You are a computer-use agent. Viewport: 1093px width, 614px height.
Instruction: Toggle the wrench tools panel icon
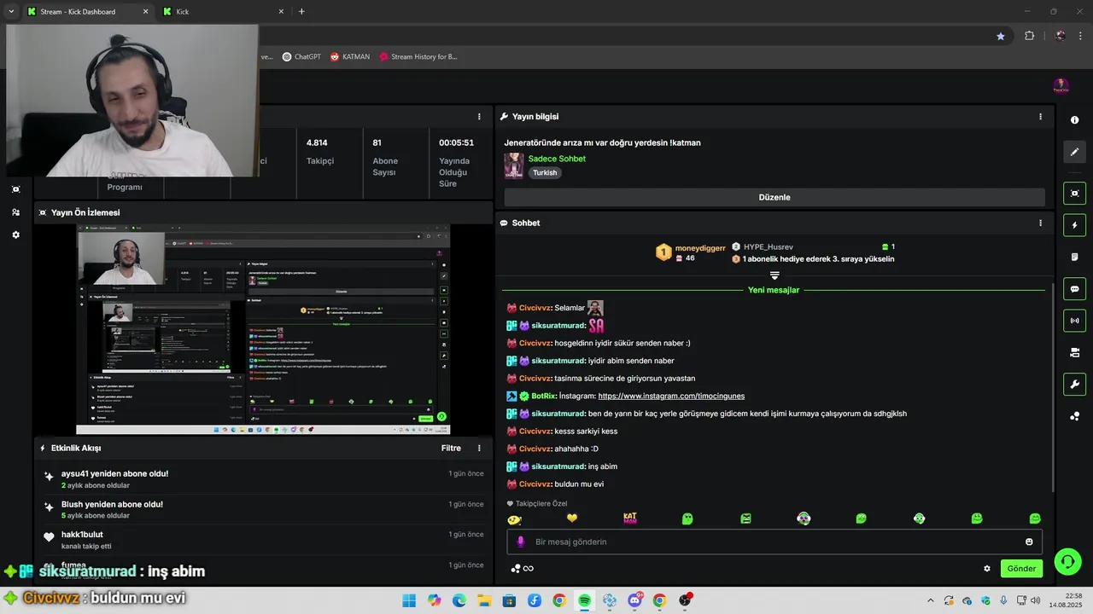click(x=1074, y=384)
